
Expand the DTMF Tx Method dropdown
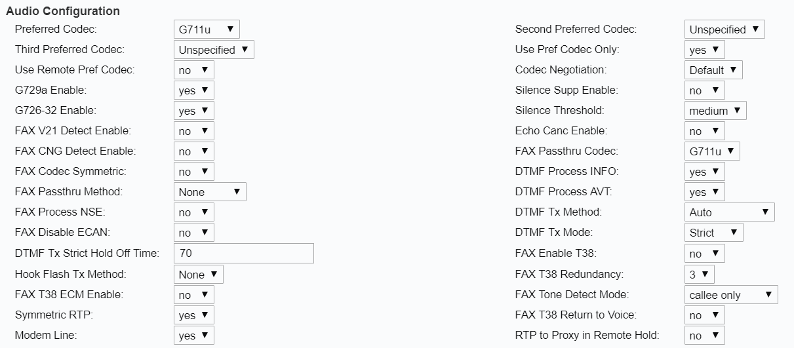pos(729,212)
